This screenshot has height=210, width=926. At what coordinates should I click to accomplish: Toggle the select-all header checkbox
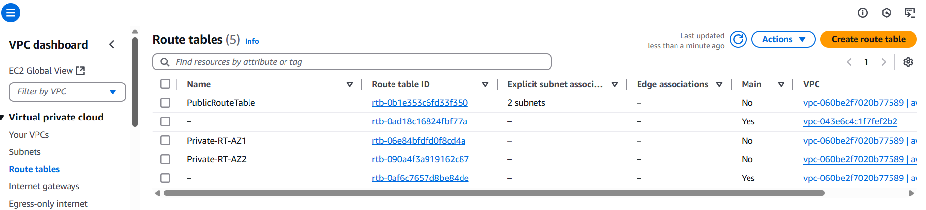click(x=165, y=84)
